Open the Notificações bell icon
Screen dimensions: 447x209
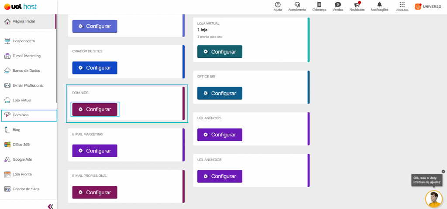pos(379,7)
